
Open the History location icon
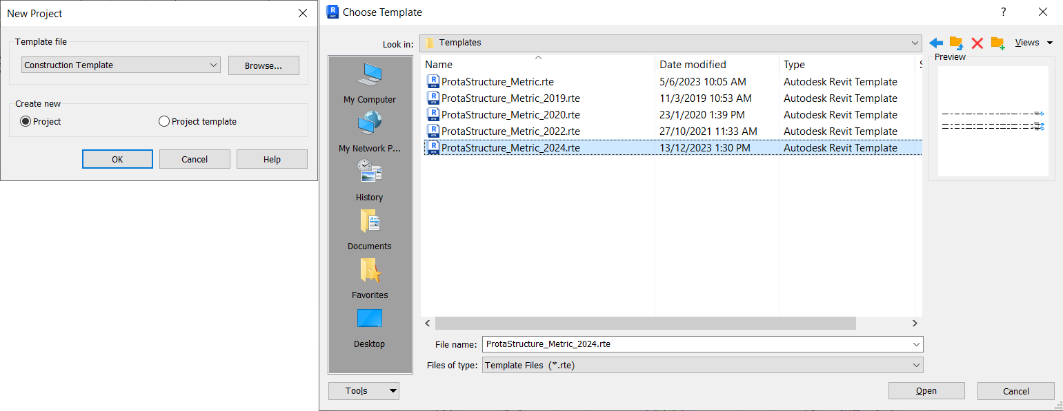(x=369, y=180)
